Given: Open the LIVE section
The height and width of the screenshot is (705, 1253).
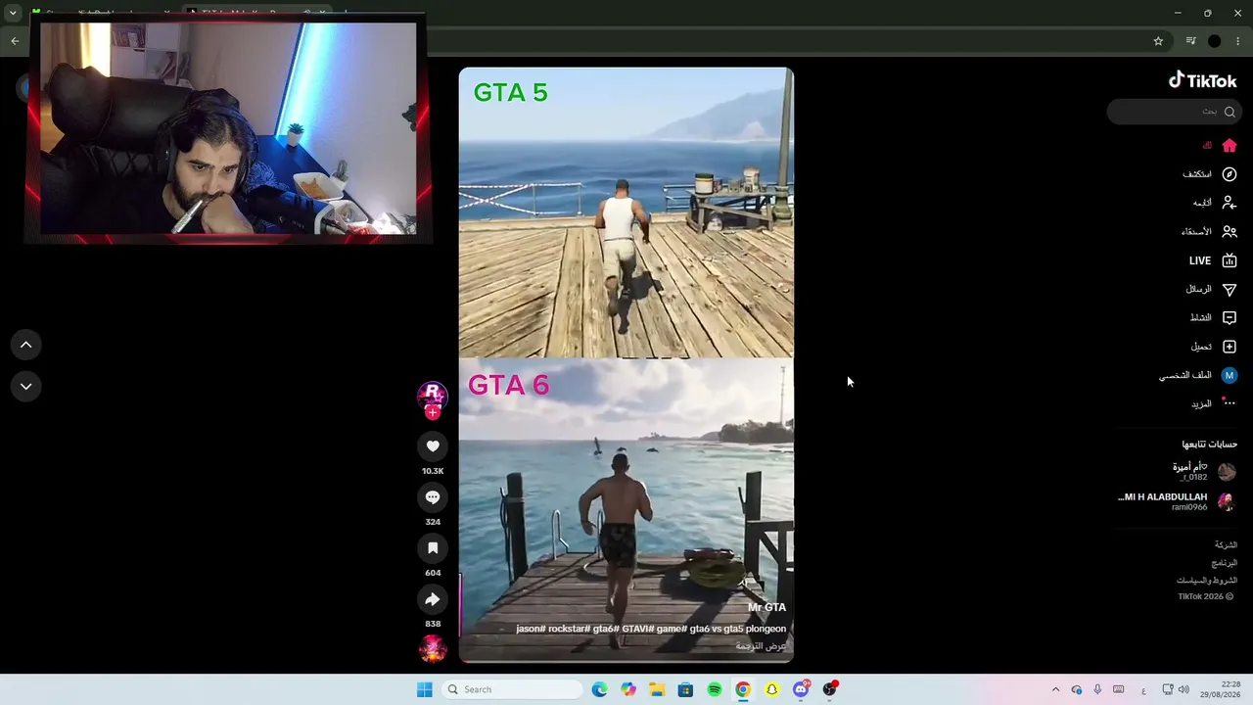Looking at the screenshot, I should [1213, 260].
